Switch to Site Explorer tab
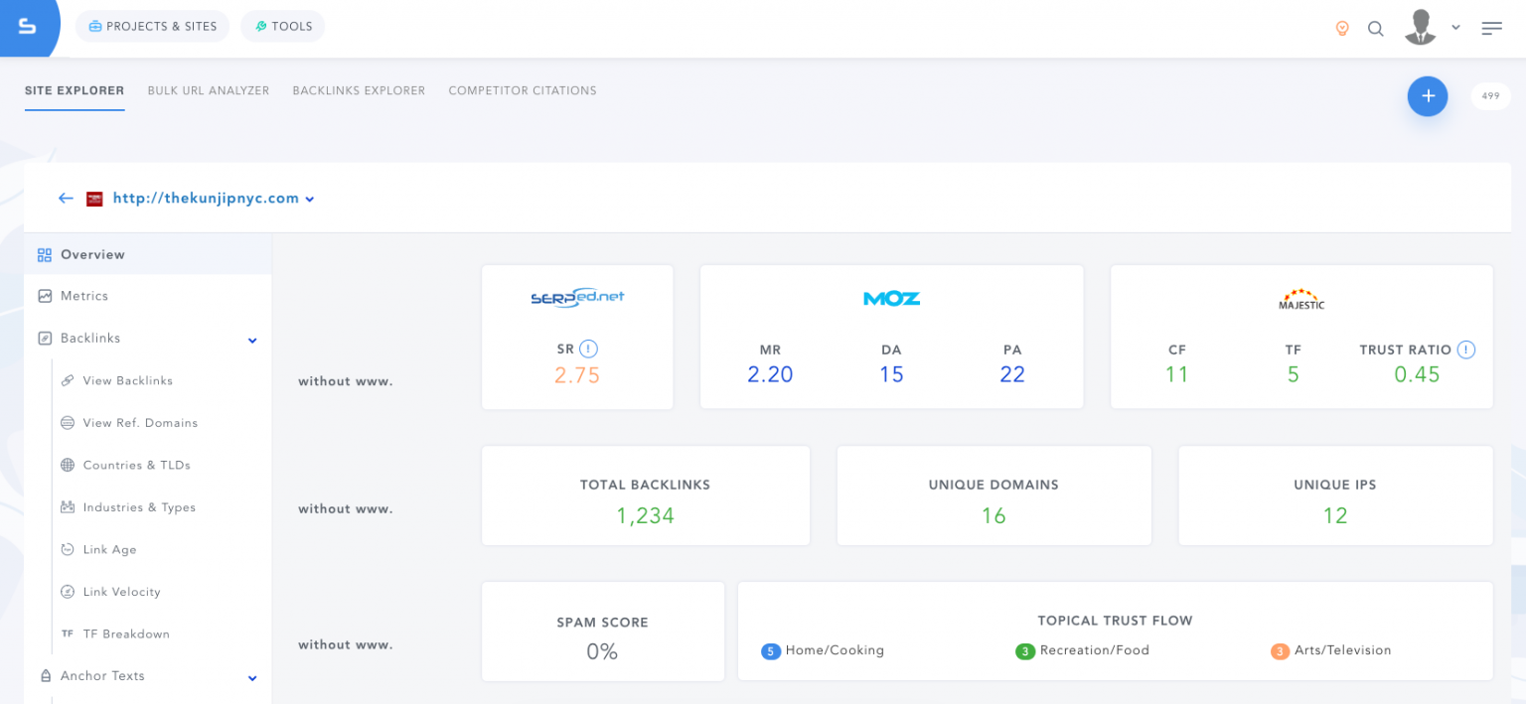This screenshot has width=1526, height=704. pos(75,90)
